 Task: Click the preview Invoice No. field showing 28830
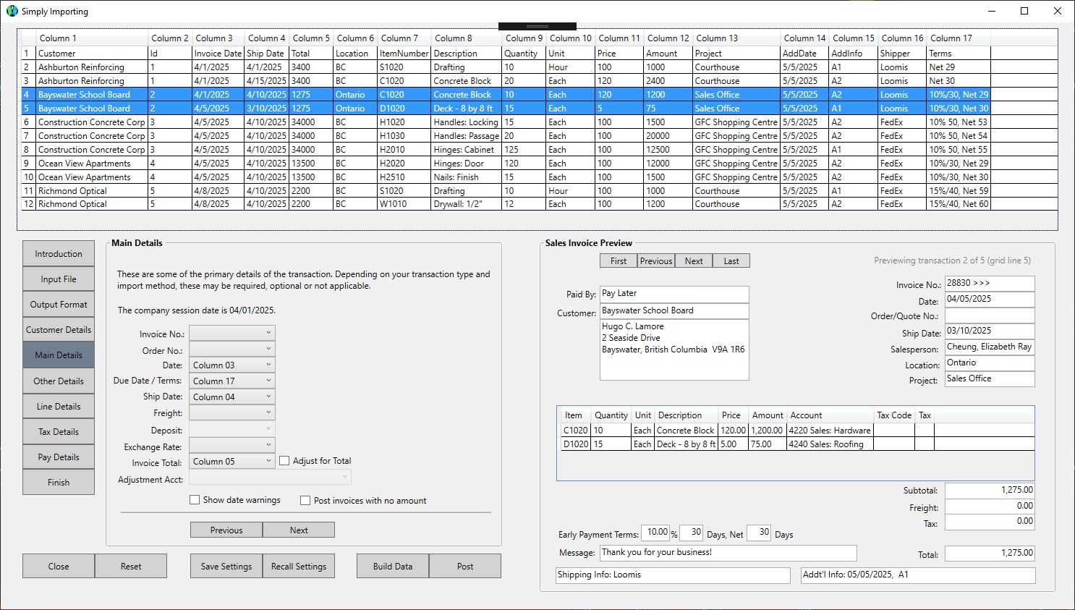[x=990, y=284]
